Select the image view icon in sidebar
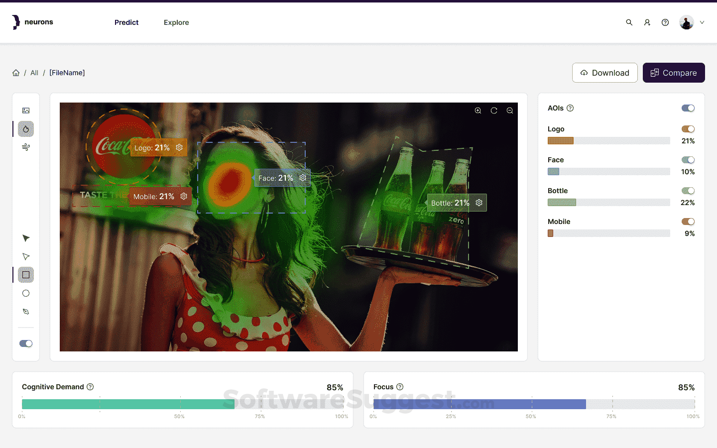This screenshot has width=717, height=448. pos(26,111)
